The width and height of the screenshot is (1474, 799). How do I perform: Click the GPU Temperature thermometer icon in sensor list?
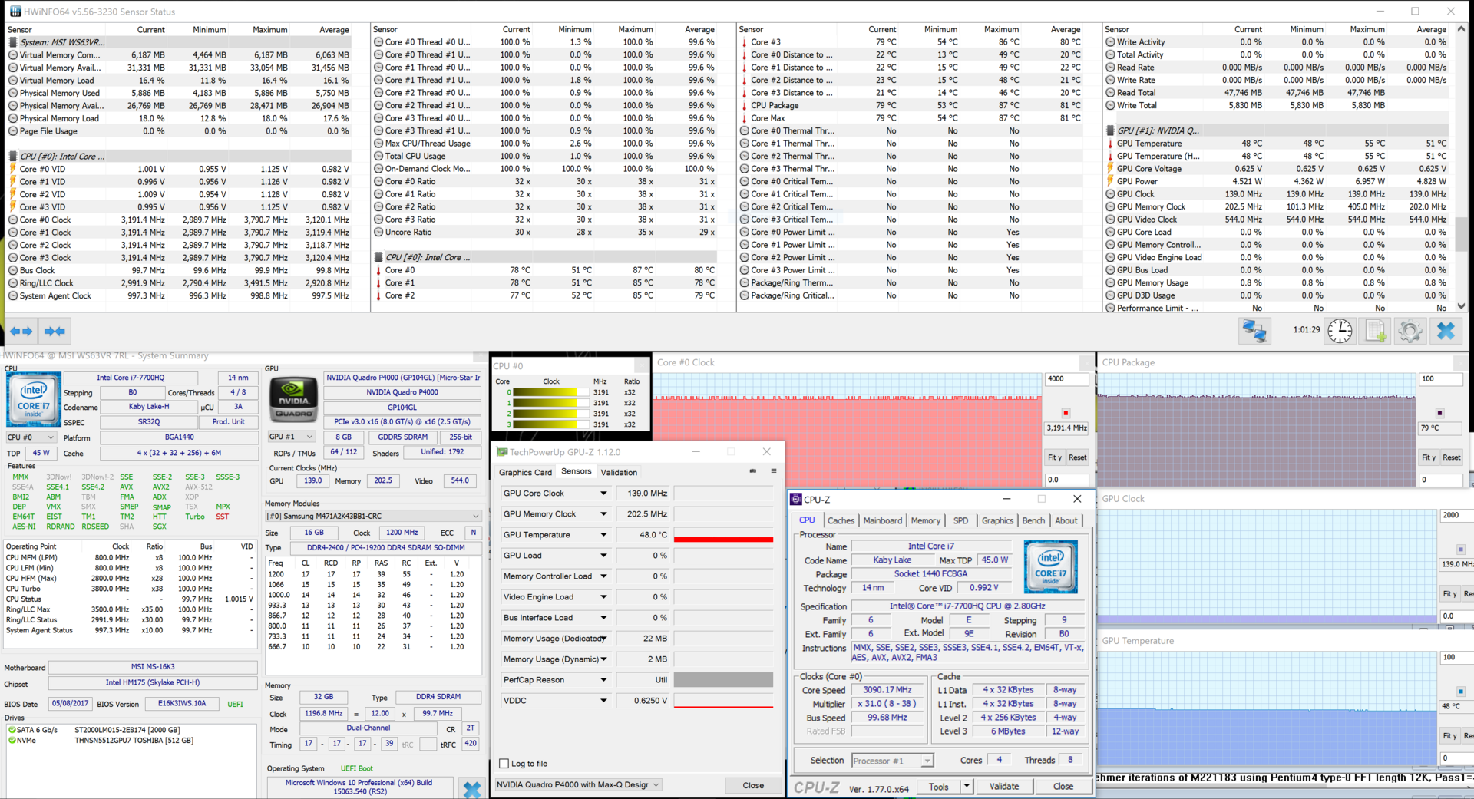click(x=1110, y=144)
